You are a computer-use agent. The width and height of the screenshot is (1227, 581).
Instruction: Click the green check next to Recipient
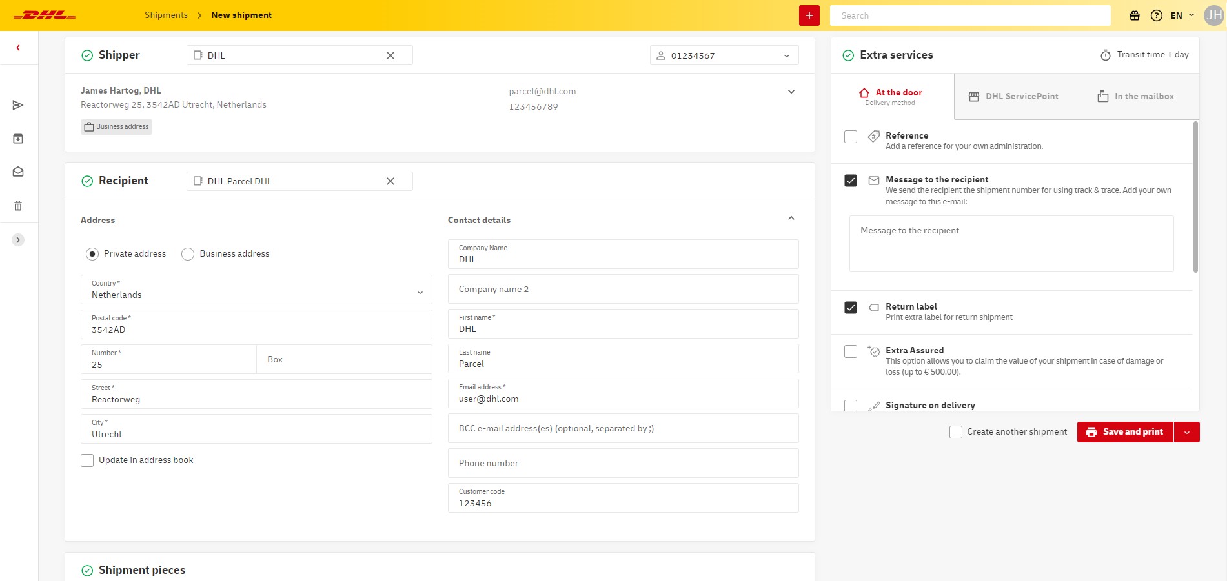pos(87,181)
